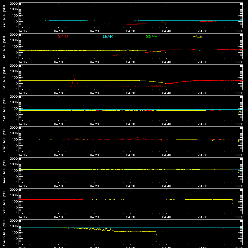248x248 pixels.
Task: Click 04:10 time label under 245 MHz plot
Action: point(58,31)
